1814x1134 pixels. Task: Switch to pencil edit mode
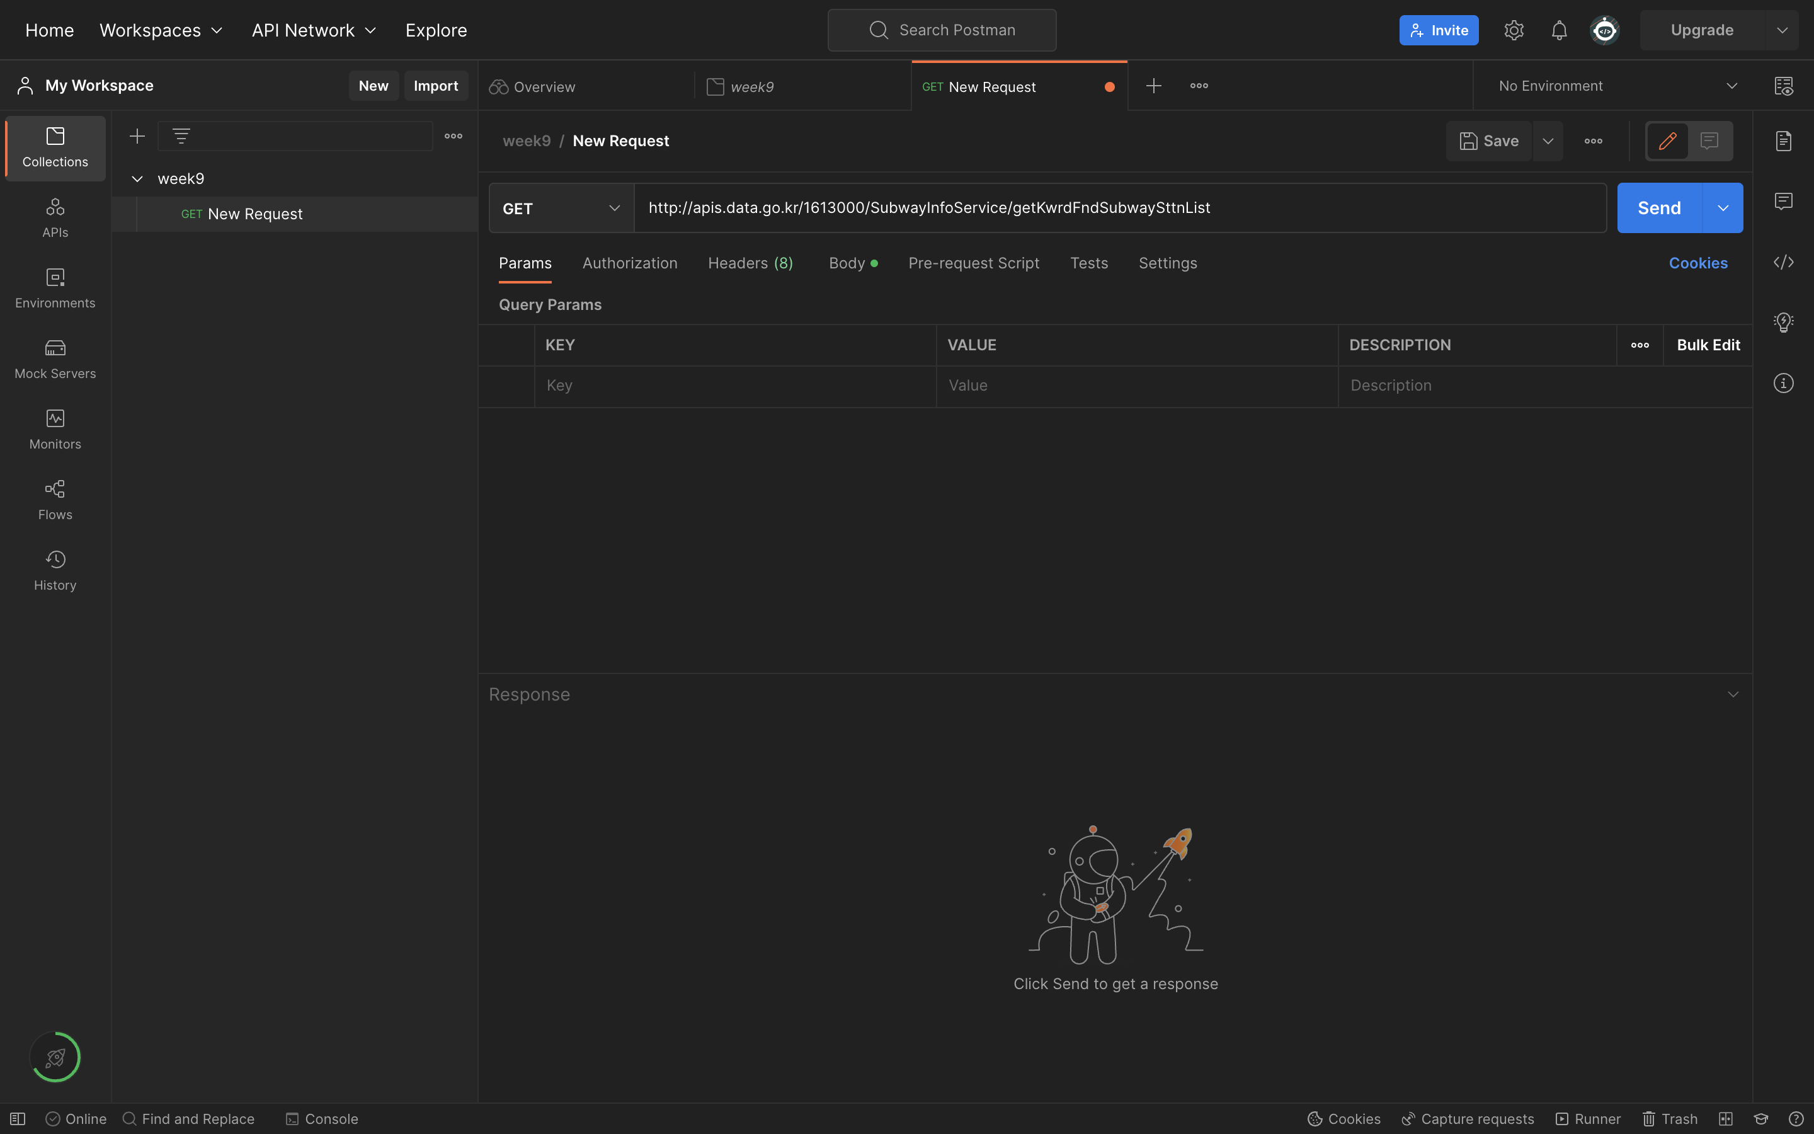click(x=1667, y=141)
